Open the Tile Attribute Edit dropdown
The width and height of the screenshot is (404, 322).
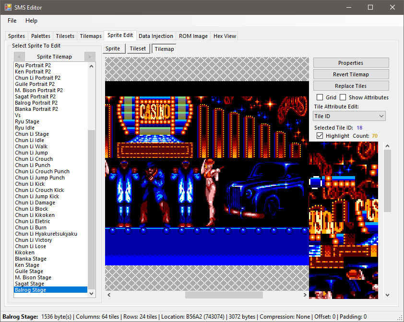(x=349, y=116)
